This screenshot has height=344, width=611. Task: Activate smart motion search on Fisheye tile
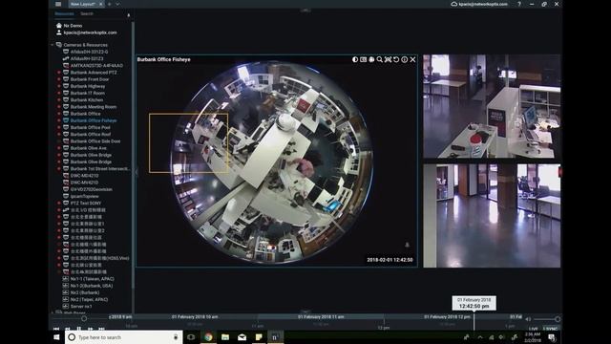tap(389, 59)
